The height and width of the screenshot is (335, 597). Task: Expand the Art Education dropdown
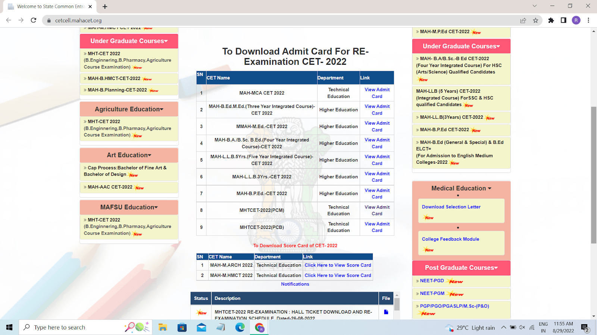pos(129,155)
